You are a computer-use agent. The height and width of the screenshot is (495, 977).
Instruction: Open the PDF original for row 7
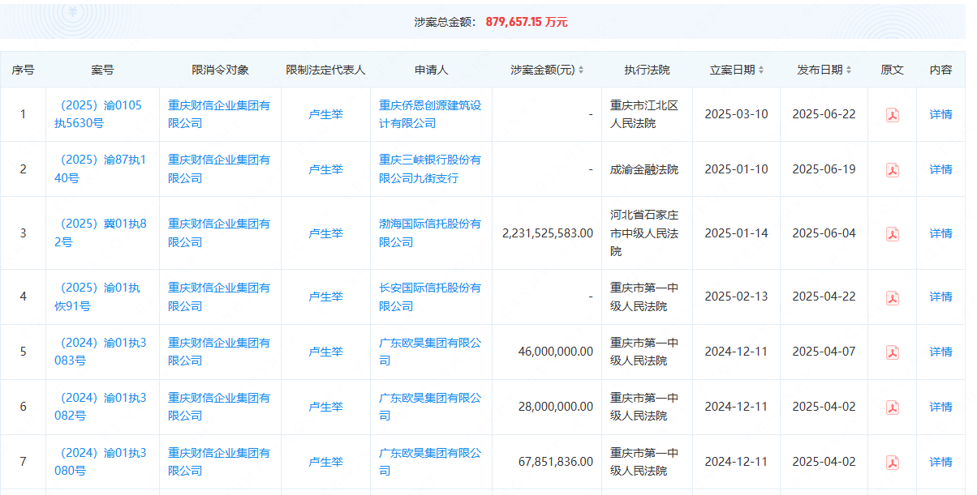click(892, 463)
